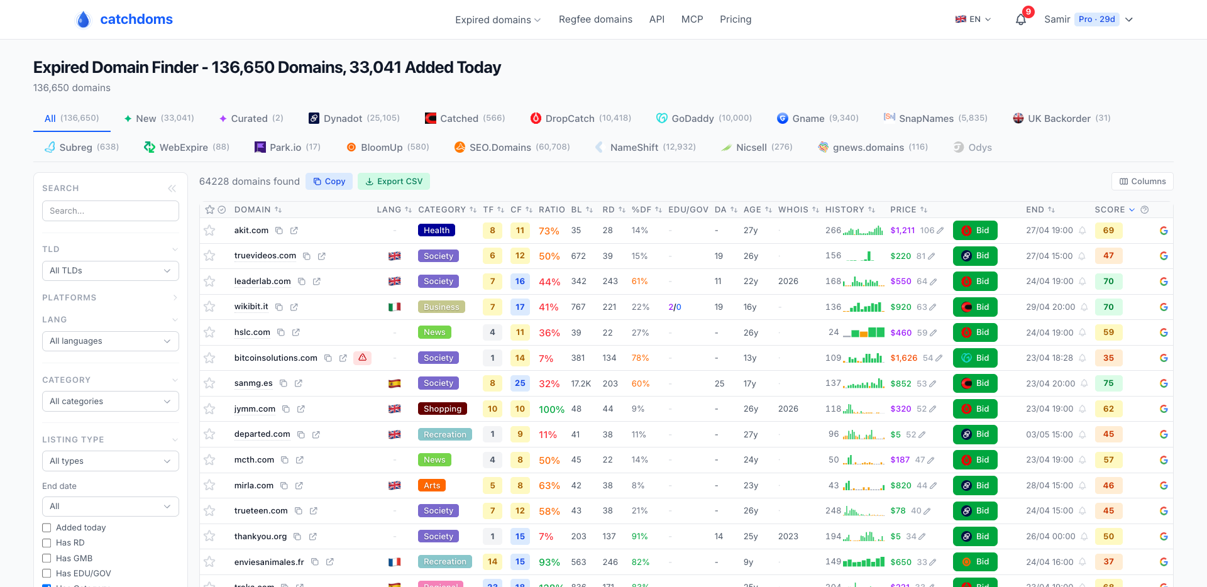The width and height of the screenshot is (1207, 587).
Task: Click warning icon next to bitcoinsolutions.com
Action: point(362,358)
